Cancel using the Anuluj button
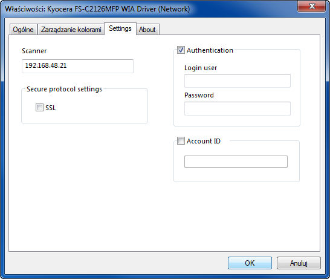This screenshot has width=330, height=279. coord(299,263)
